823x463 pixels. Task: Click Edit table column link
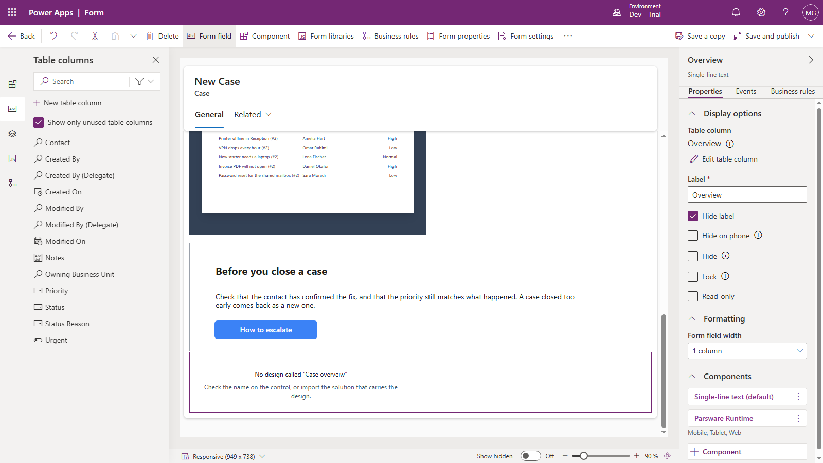[x=723, y=159]
